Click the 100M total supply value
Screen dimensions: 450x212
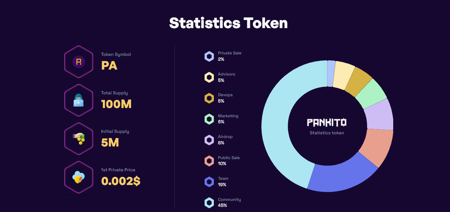pos(116,104)
